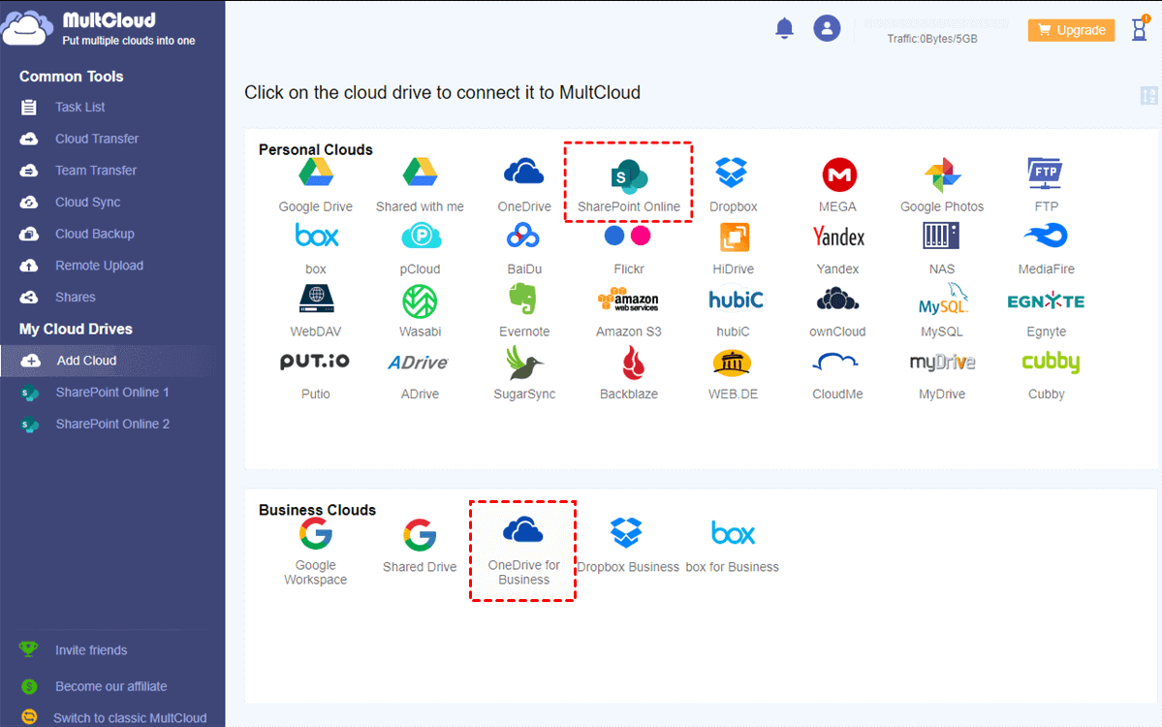The width and height of the screenshot is (1162, 727).
Task: Open the Task List menu item
Action: [80, 107]
